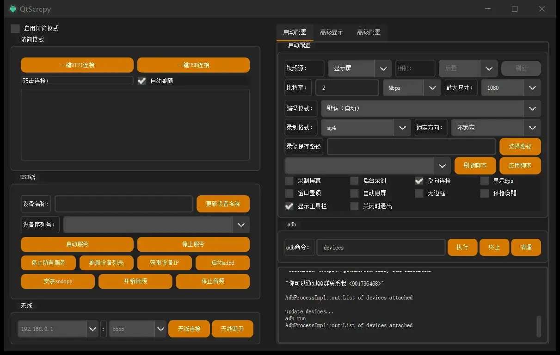Click the 开始音频 button
The height and width of the screenshot is (355, 560).
click(x=135, y=281)
